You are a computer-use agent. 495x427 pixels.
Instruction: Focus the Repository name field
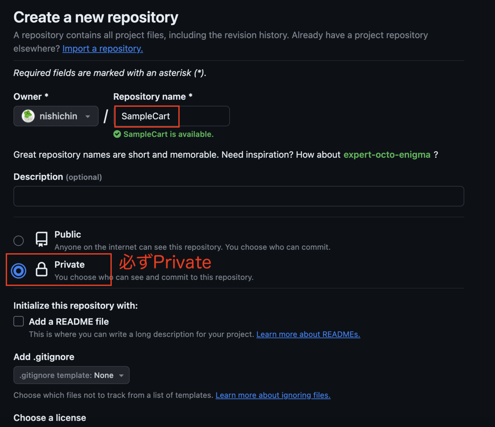(x=171, y=116)
